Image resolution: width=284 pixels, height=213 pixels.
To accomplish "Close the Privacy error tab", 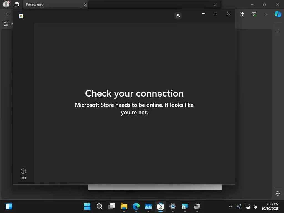I will (85, 4).
